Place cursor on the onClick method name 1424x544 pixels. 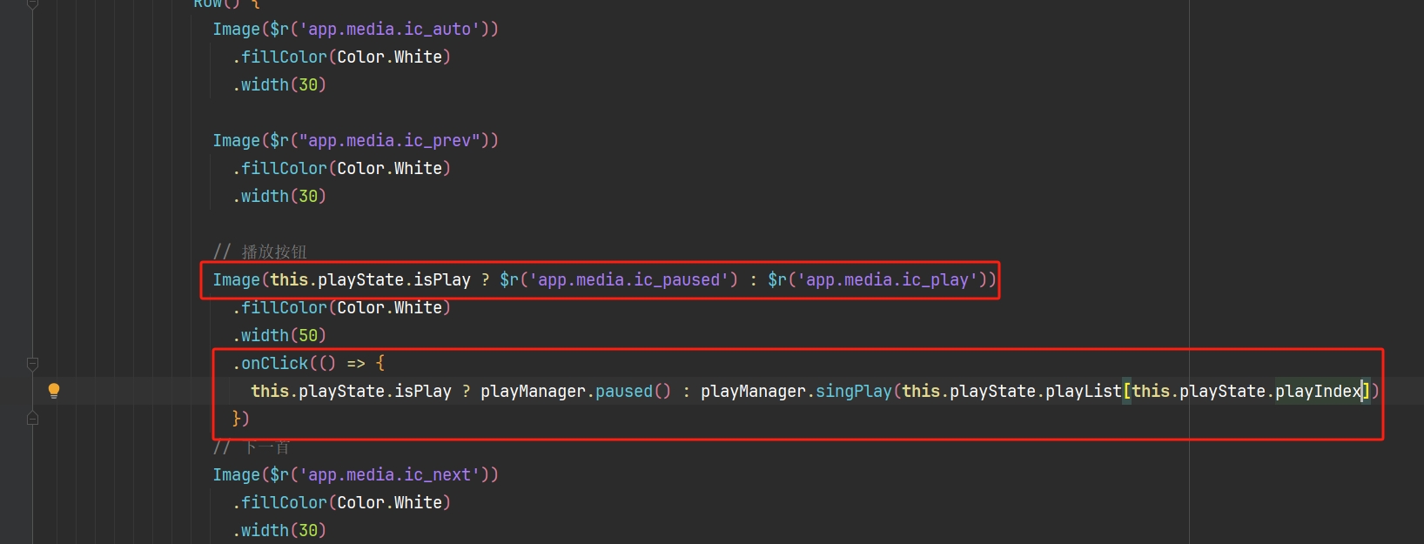[274, 363]
